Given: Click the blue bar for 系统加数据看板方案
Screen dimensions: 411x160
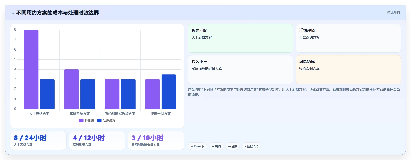Looking at the screenshot, I should coord(128,94).
